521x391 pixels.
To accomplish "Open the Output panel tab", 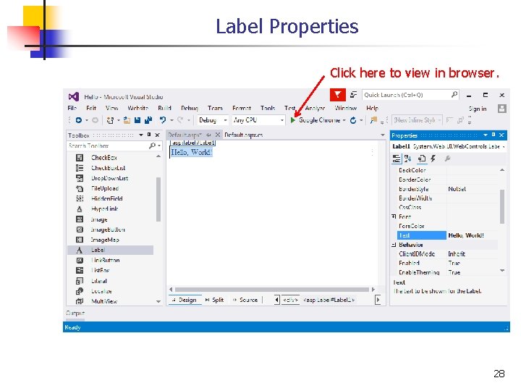I will click(75, 314).
